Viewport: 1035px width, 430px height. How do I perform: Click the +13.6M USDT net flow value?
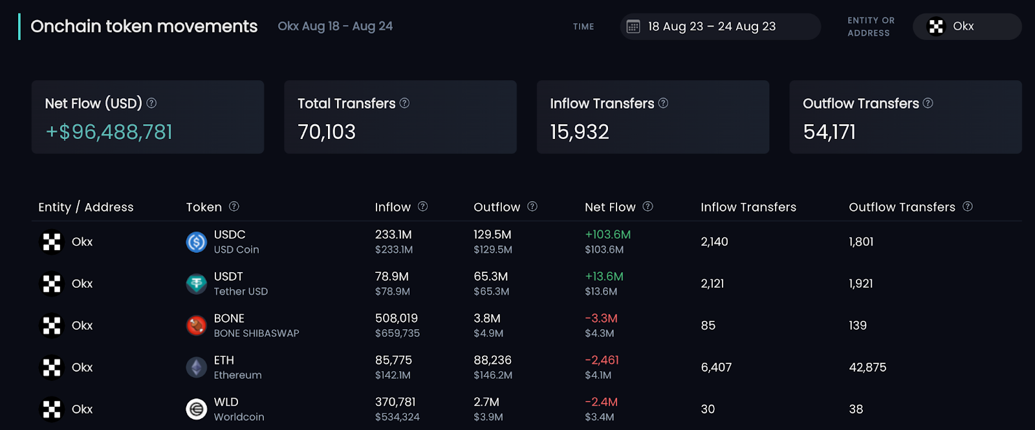pyautogui.click(x=604, y=277)
